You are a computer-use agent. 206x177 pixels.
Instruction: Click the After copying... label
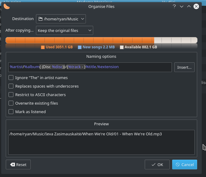20,30
